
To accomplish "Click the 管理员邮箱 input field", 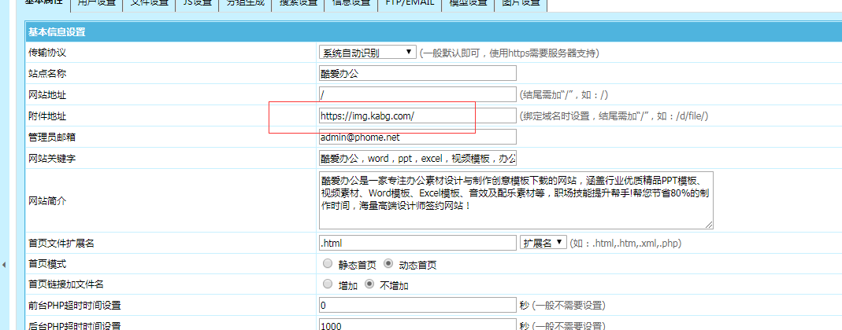I will coord(417,137).
